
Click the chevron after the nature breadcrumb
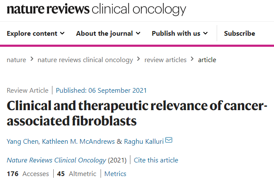tap(32, 59)
